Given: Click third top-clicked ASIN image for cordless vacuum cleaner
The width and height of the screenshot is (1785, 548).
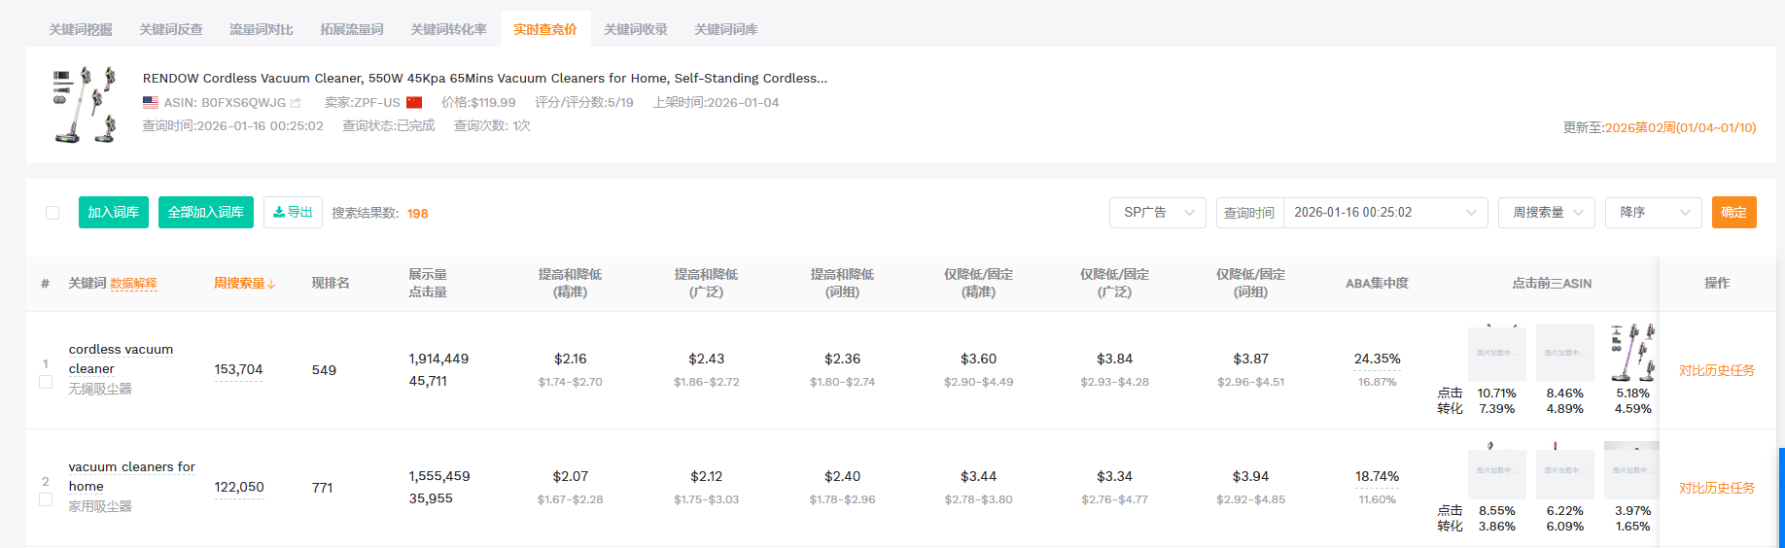Looking at the screenshot, I should pyautogui.click(x=1632, y=353).
